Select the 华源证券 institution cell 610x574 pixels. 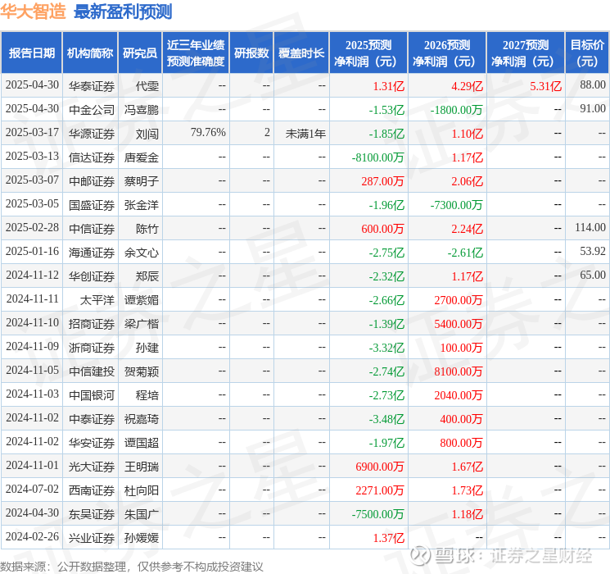[x=92, y=134]
